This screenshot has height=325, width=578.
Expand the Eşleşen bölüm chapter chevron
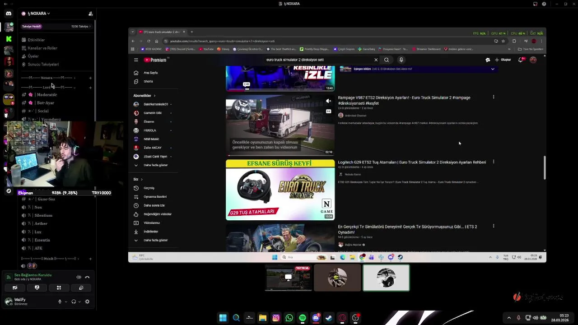tap(493, 69)
